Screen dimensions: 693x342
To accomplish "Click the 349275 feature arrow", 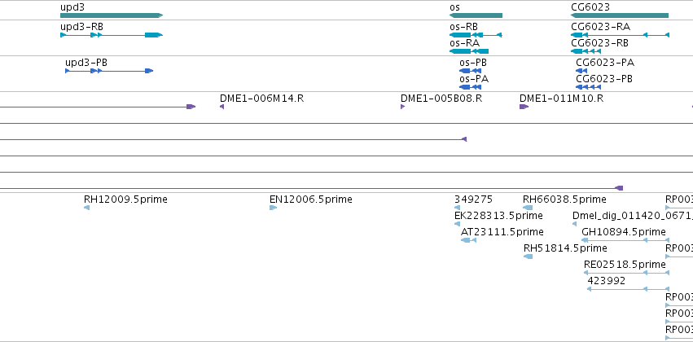I will tap(457, 208).
